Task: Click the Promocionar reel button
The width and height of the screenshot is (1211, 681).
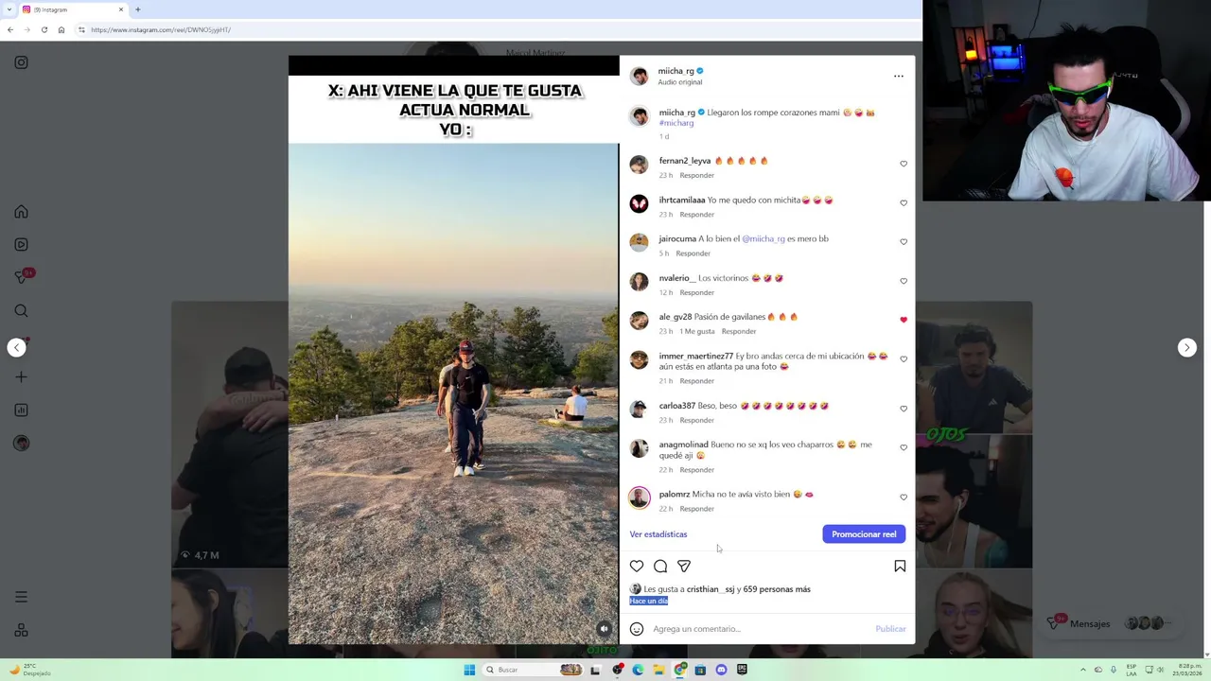Action: pyautogui.click(x=864, y=534)
